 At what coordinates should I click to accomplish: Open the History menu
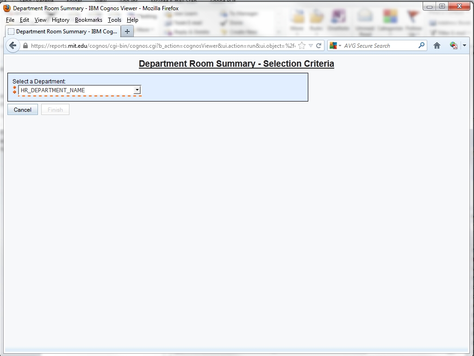click(61, 20)
